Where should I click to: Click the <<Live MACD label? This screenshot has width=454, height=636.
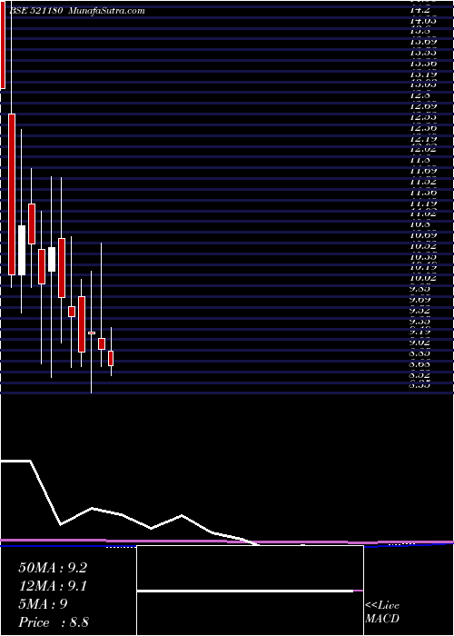[x=382, y=612]
